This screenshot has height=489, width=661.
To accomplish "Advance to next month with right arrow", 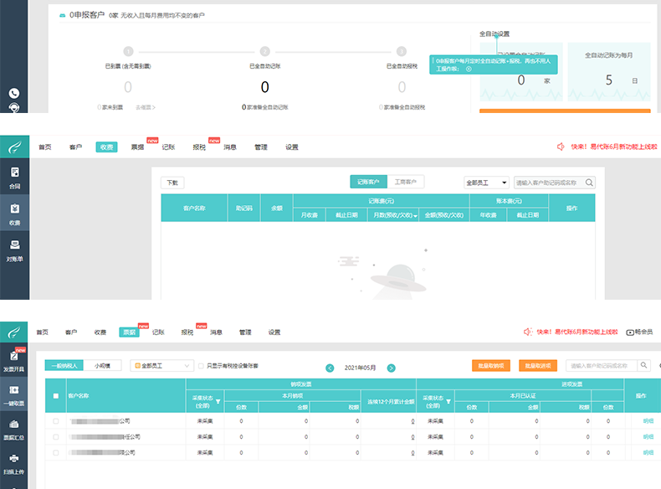I will coord(391,368).
